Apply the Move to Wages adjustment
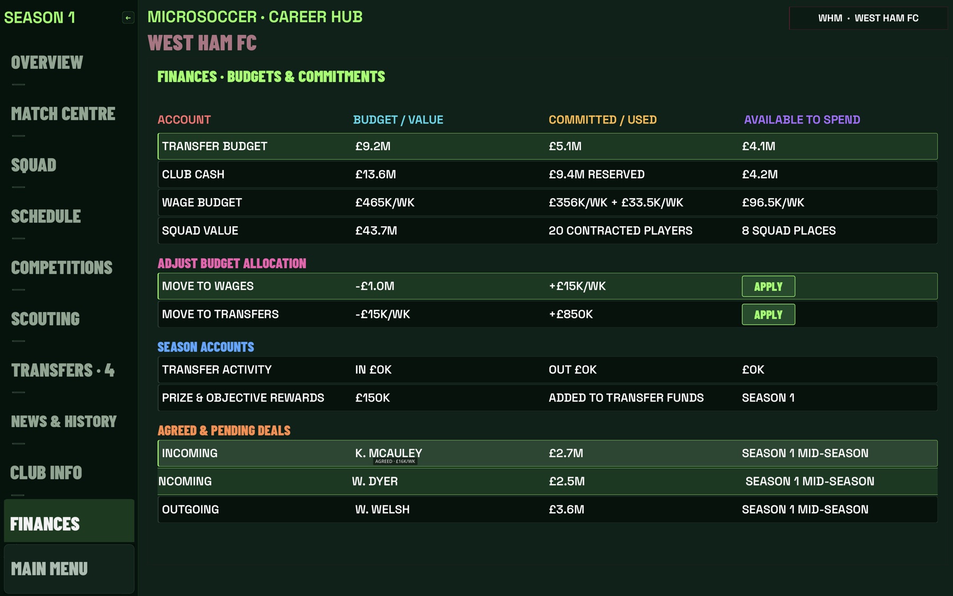This screenshot has height=596, width=953. [768, 287]
